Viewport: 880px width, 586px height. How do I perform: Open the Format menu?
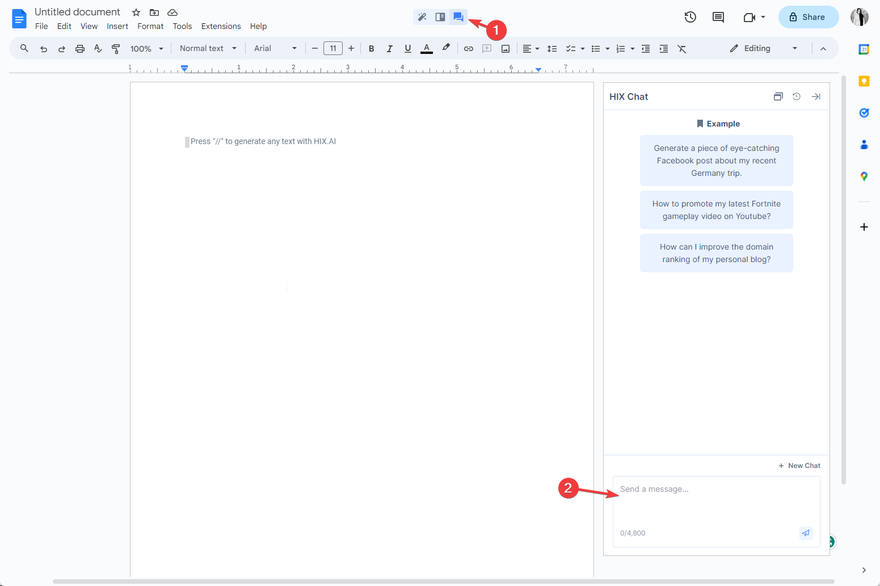150,26
